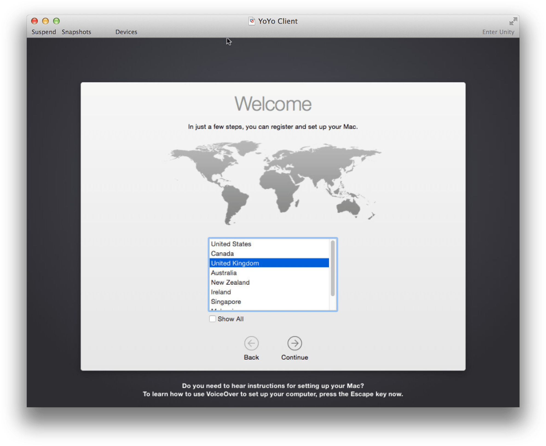The height and width of the screenshot is (446, 546).
Task: Enable the Show All checkbox
Action: coord(212,319)
